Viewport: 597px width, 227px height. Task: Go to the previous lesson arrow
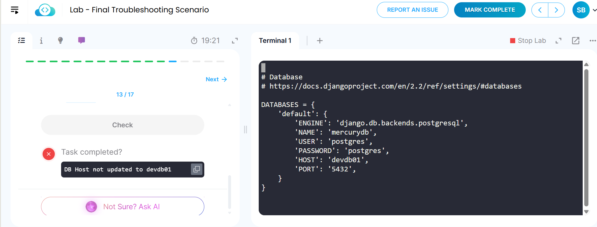pos(540,10)
